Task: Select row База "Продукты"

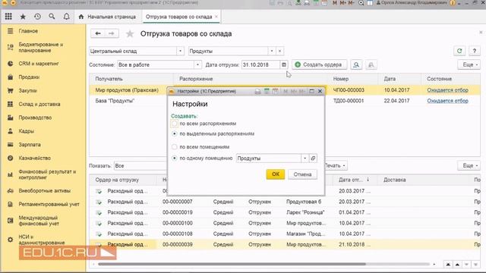Action: [x=285, y=101]
